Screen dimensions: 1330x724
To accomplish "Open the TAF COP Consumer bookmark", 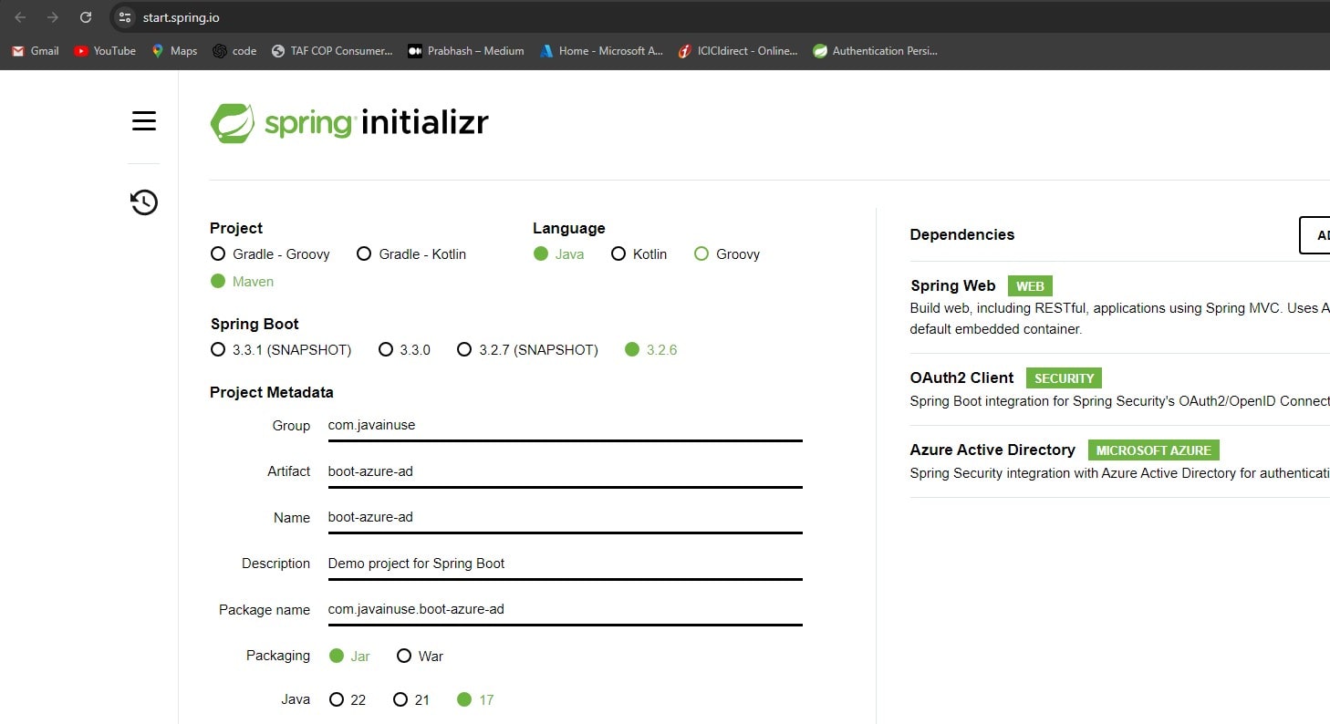I will [x=332, y=51].
